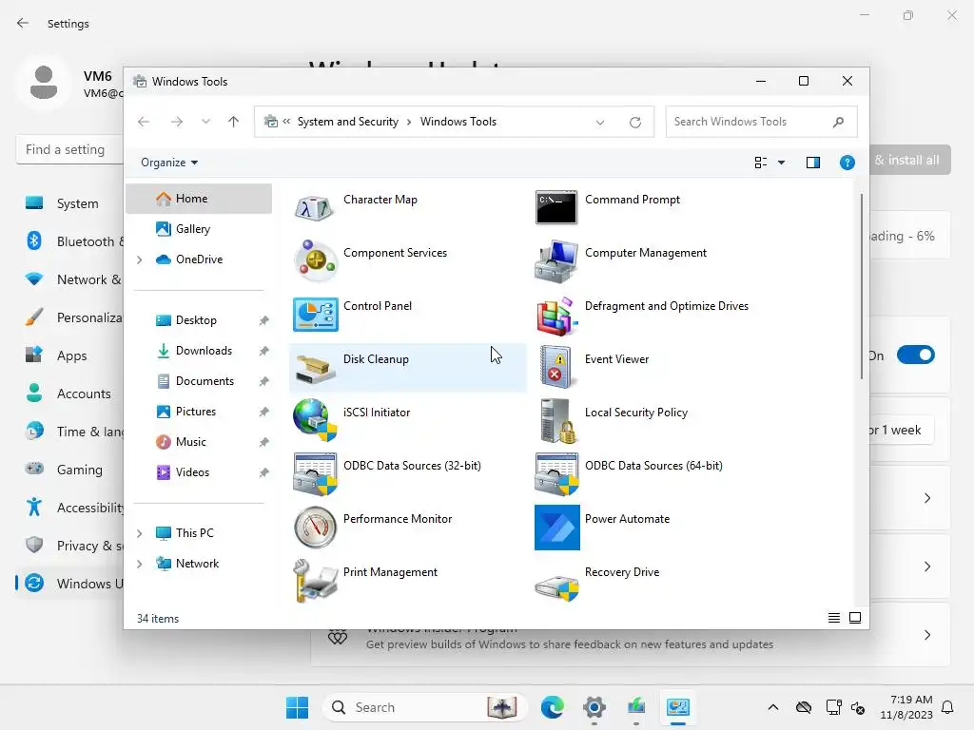974x730 pixels.
Task: Click the Windows Start button
Action: pos(297,707)
